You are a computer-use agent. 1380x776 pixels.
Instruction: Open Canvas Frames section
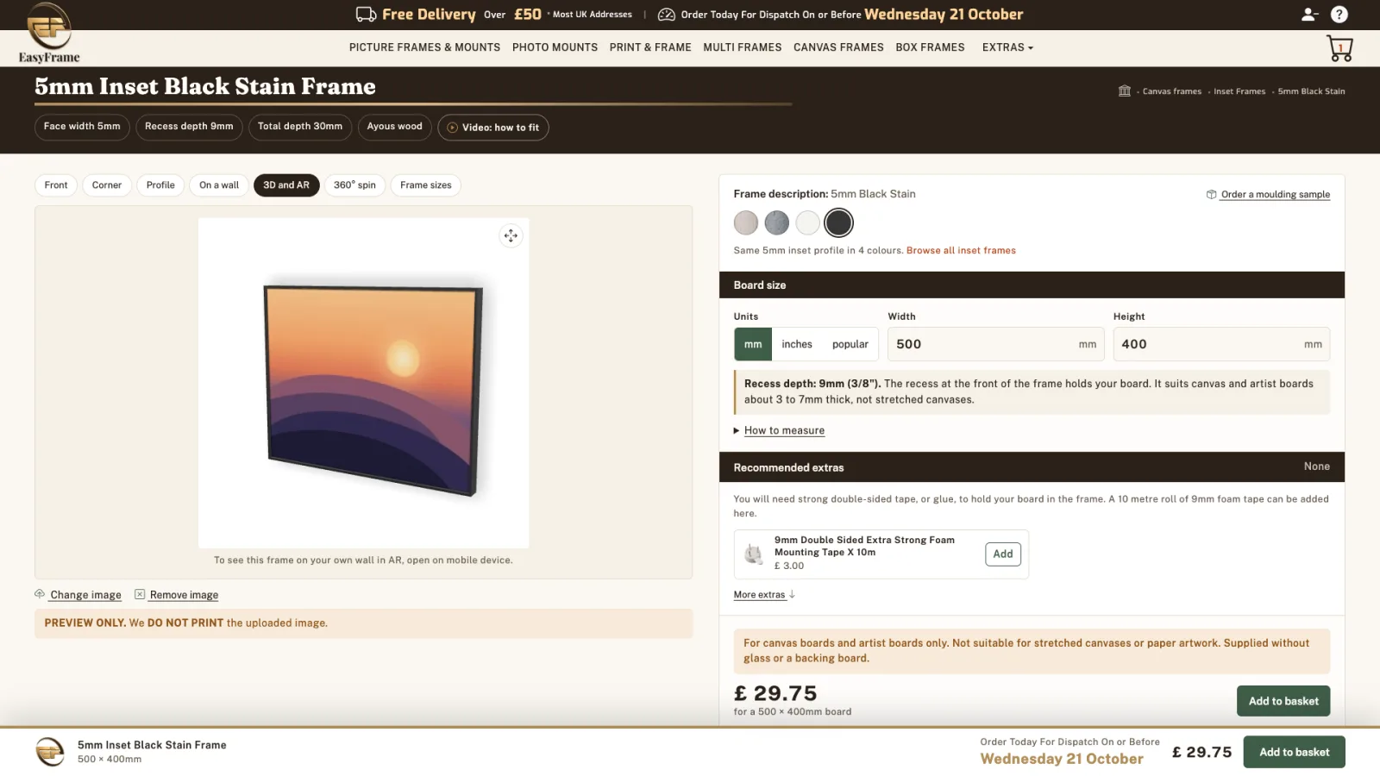[x=838, y=47]
